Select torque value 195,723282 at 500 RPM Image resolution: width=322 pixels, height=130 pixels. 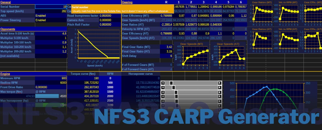[83, 83]
